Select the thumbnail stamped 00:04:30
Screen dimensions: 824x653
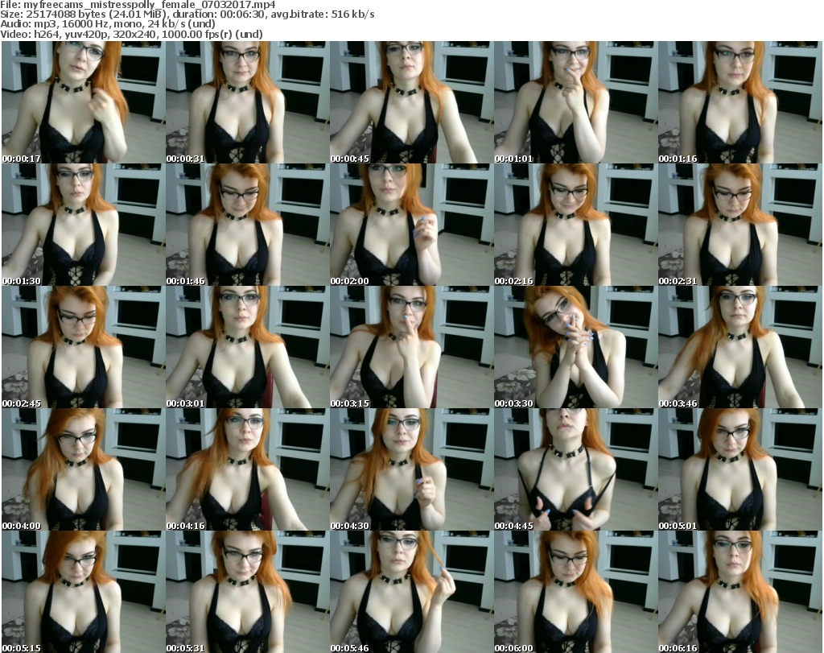click(411, 470)
